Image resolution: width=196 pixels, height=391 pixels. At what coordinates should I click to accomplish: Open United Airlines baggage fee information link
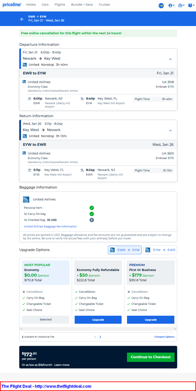tap(50, 226)
